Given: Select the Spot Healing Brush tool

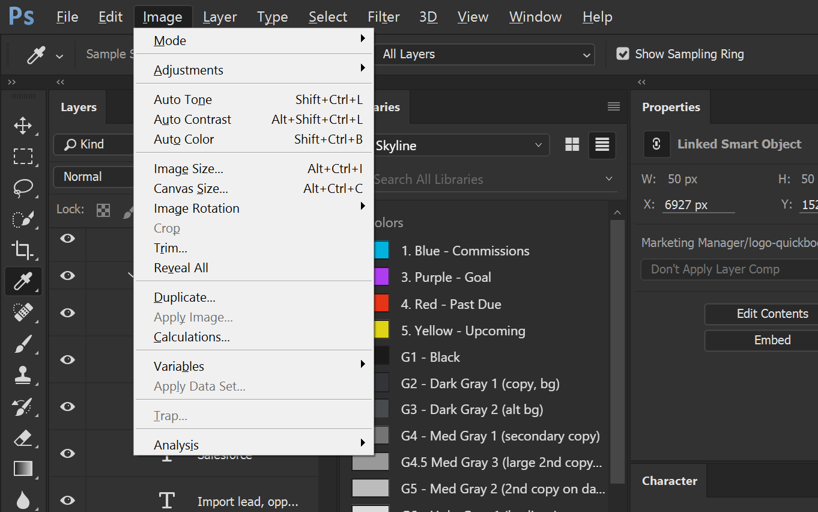Looking at the screenshot, I should tap(23, 312).
